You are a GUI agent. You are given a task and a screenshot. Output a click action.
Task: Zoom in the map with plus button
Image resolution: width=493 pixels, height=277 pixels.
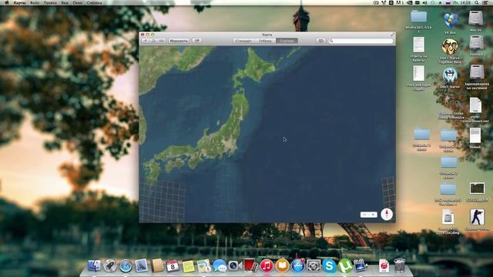point(373,215)
